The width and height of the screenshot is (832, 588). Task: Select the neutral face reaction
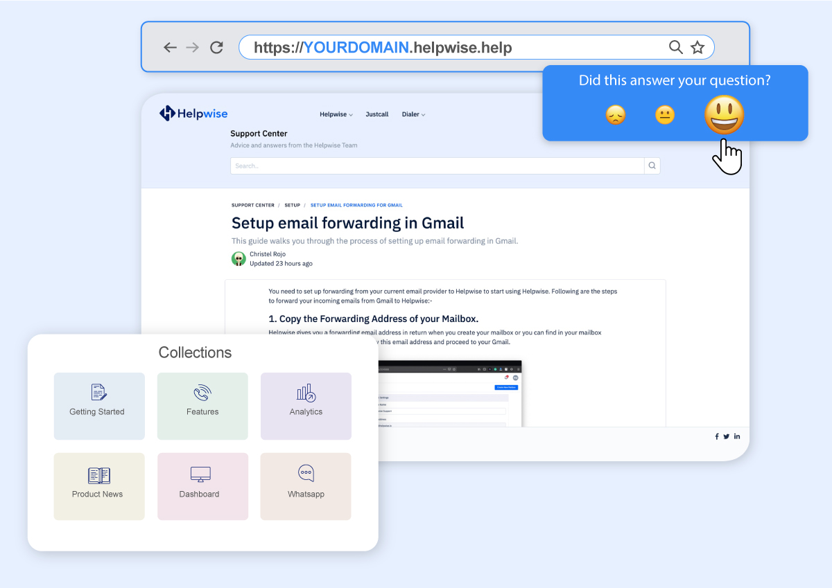665,115
